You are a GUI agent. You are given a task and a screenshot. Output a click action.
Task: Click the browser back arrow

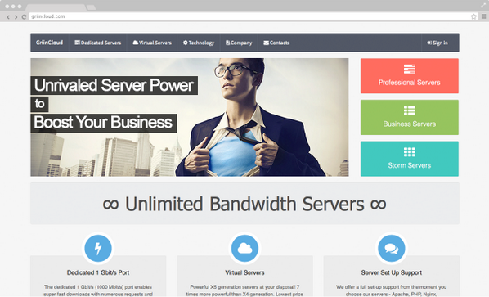[x=8, y=17]
